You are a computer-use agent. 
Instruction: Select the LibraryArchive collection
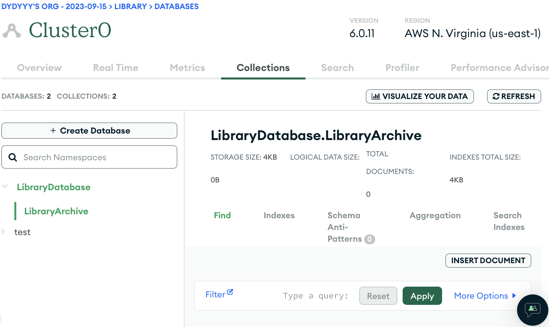pyautogui.click(x=56, y=211)
